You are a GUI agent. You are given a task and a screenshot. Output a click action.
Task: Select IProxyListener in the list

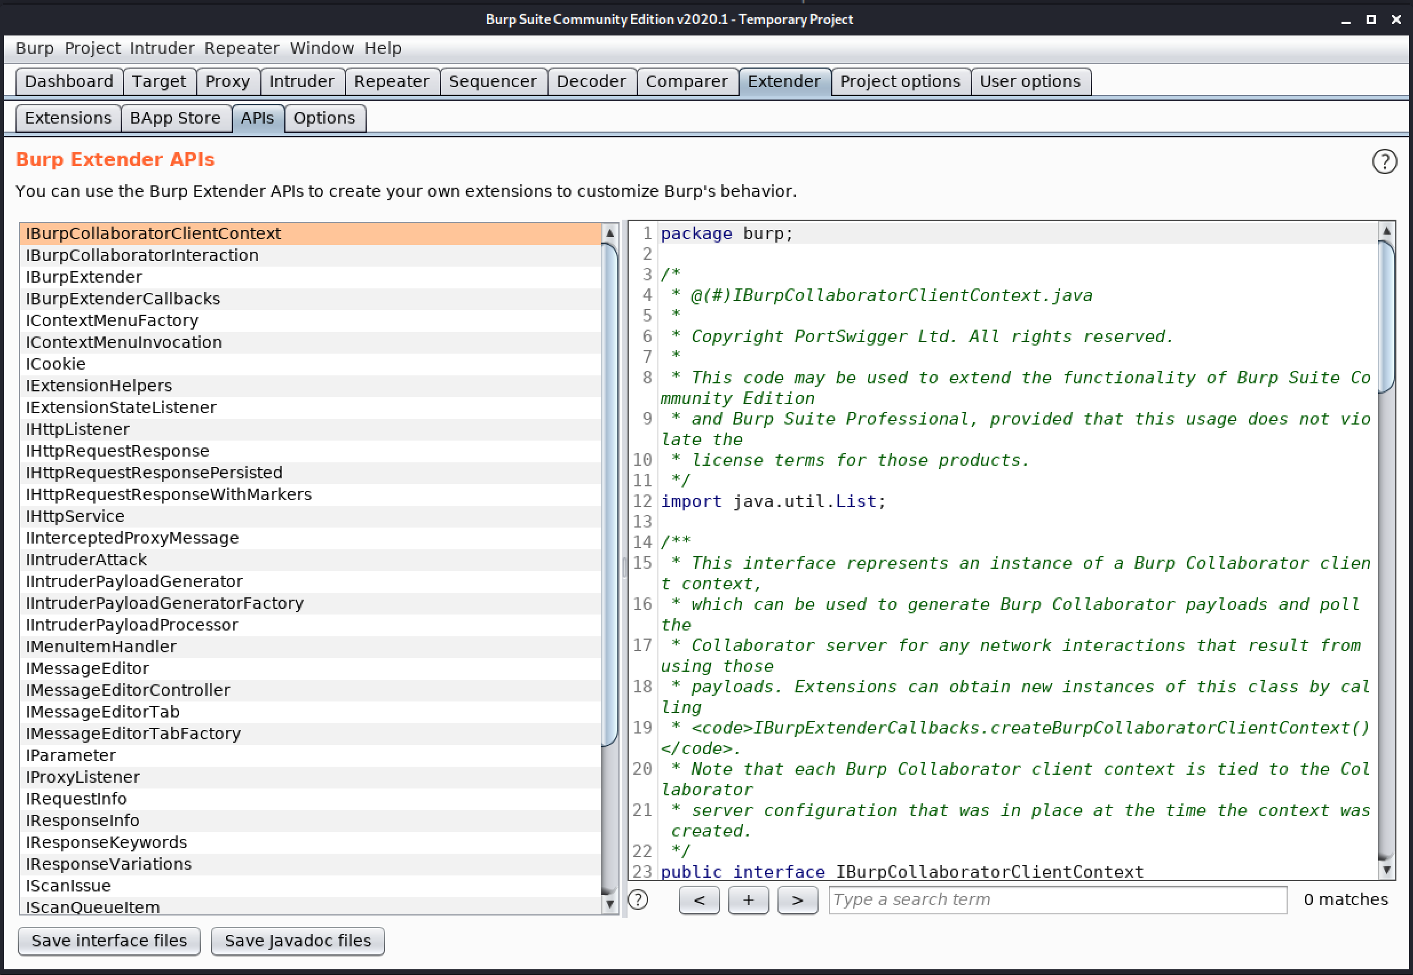pyautogui.click(x=310, y=776)
